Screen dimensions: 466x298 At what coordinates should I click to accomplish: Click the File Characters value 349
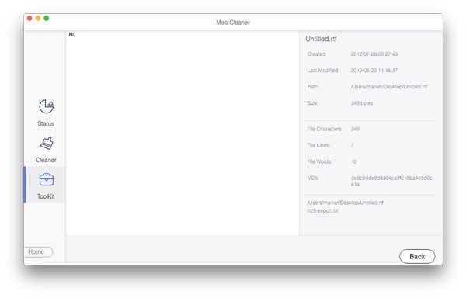click(x=355, y=129)
